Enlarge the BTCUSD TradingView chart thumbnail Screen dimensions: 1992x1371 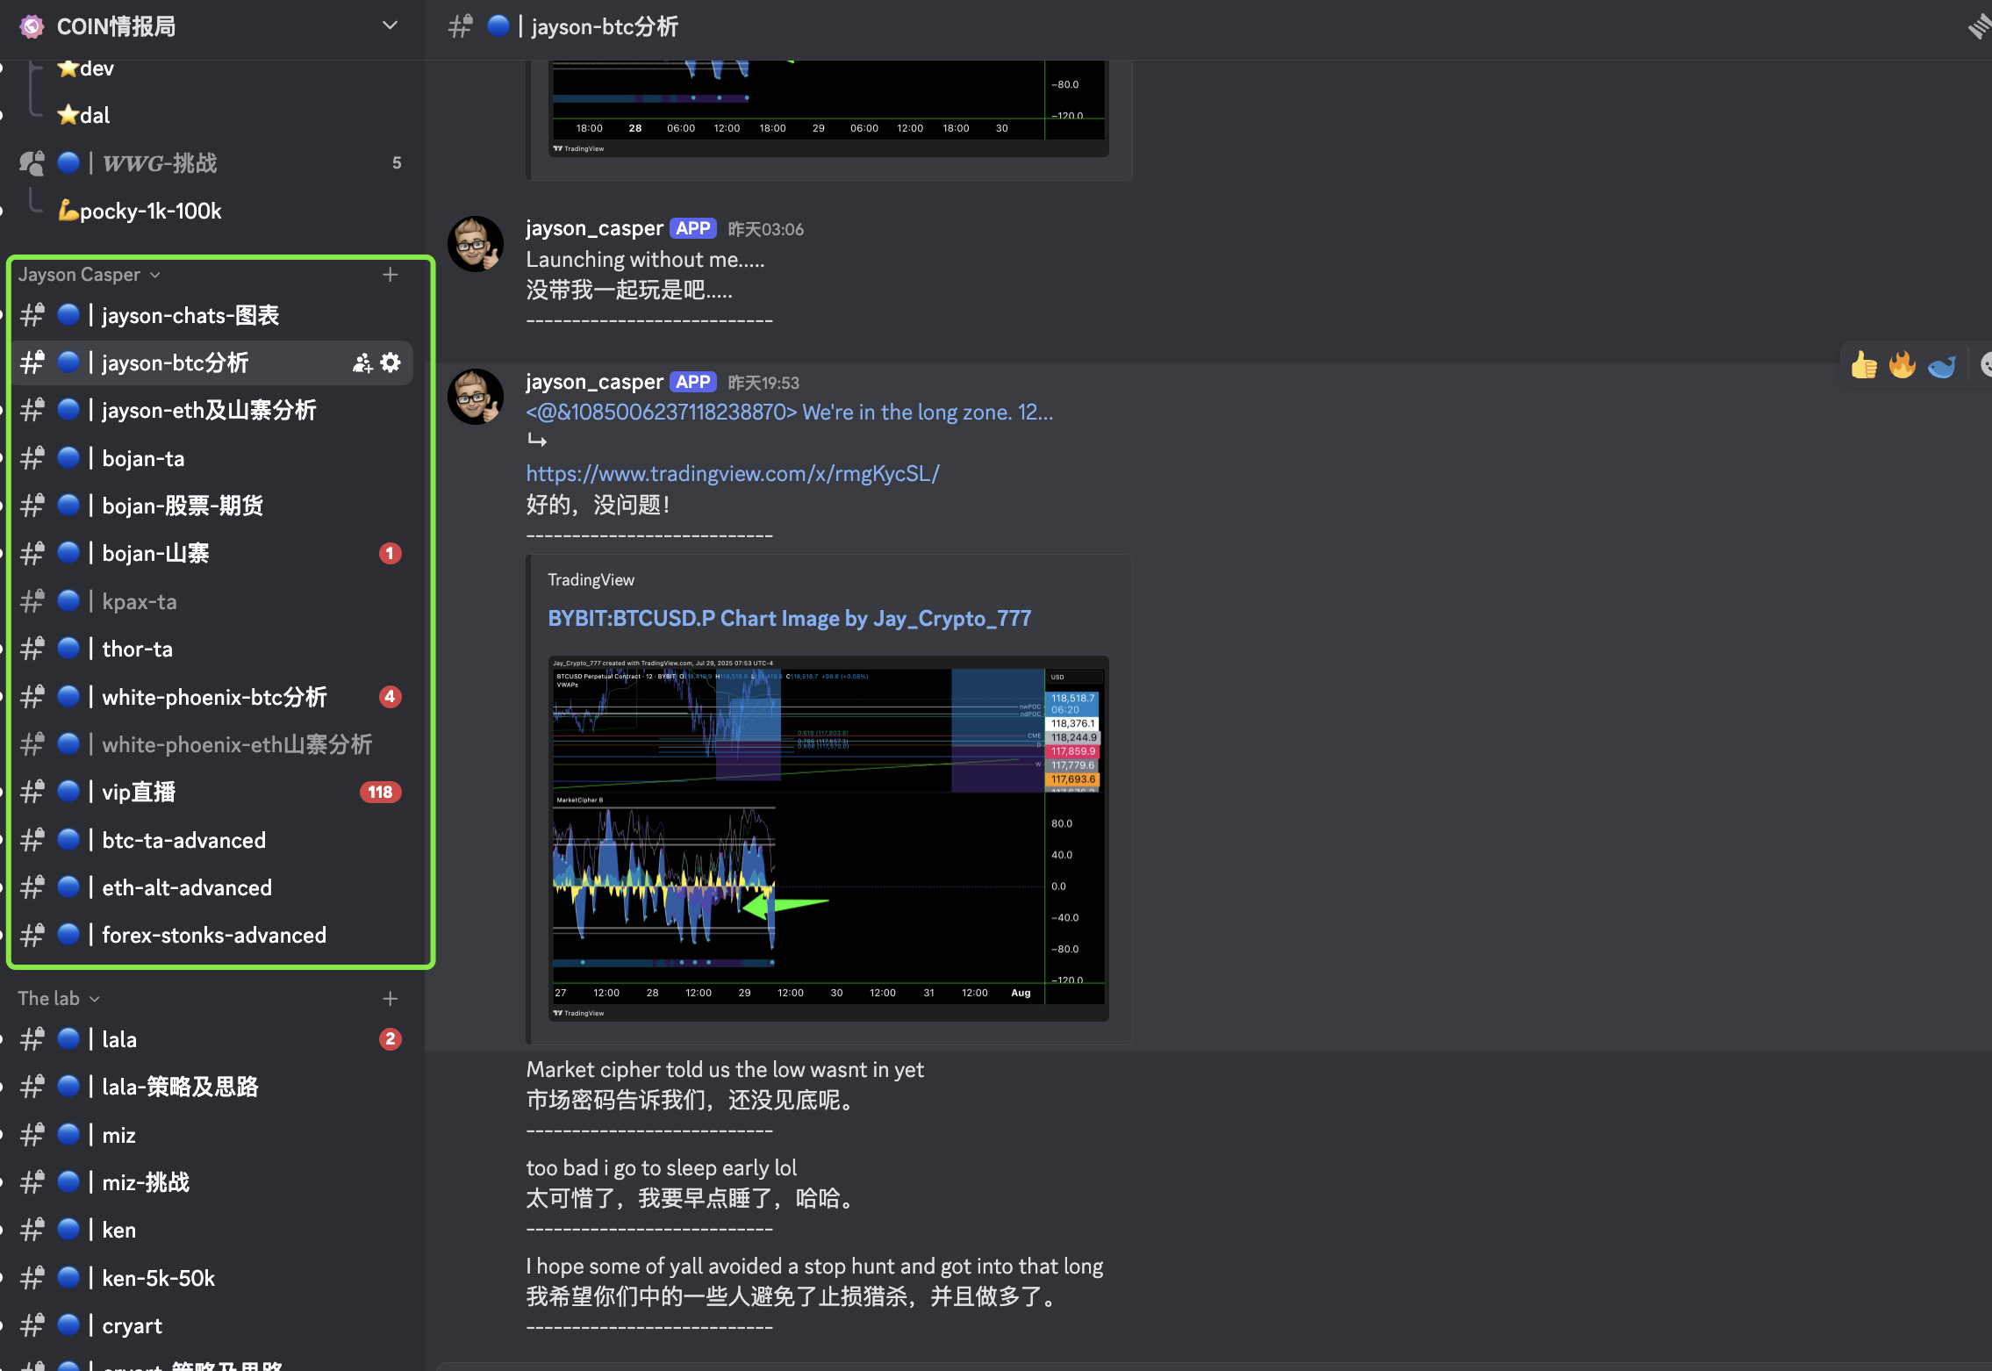point(828,838)
